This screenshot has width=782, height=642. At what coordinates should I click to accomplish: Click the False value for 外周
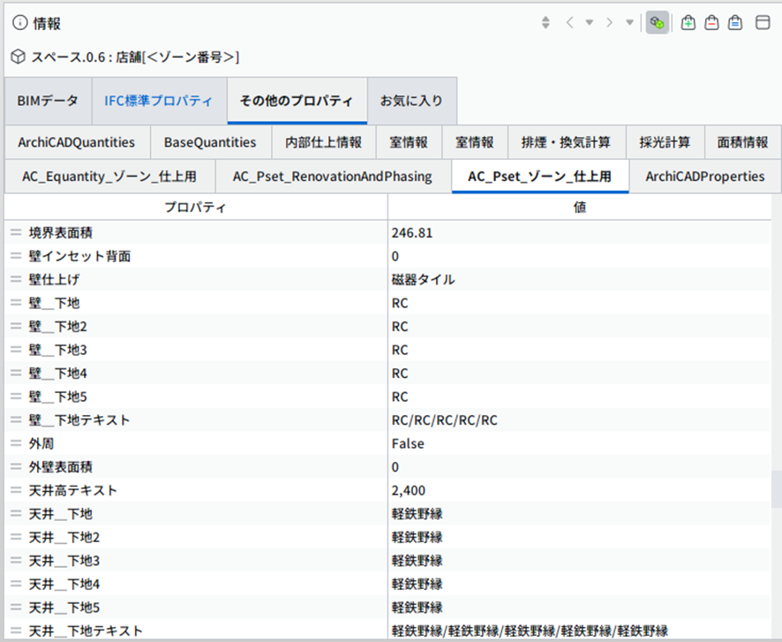click(408, 443)
